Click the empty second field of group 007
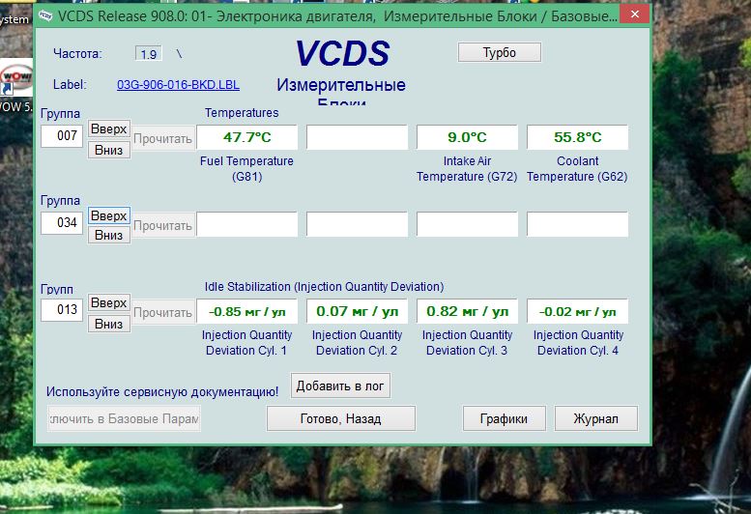 tap(357, 137)
